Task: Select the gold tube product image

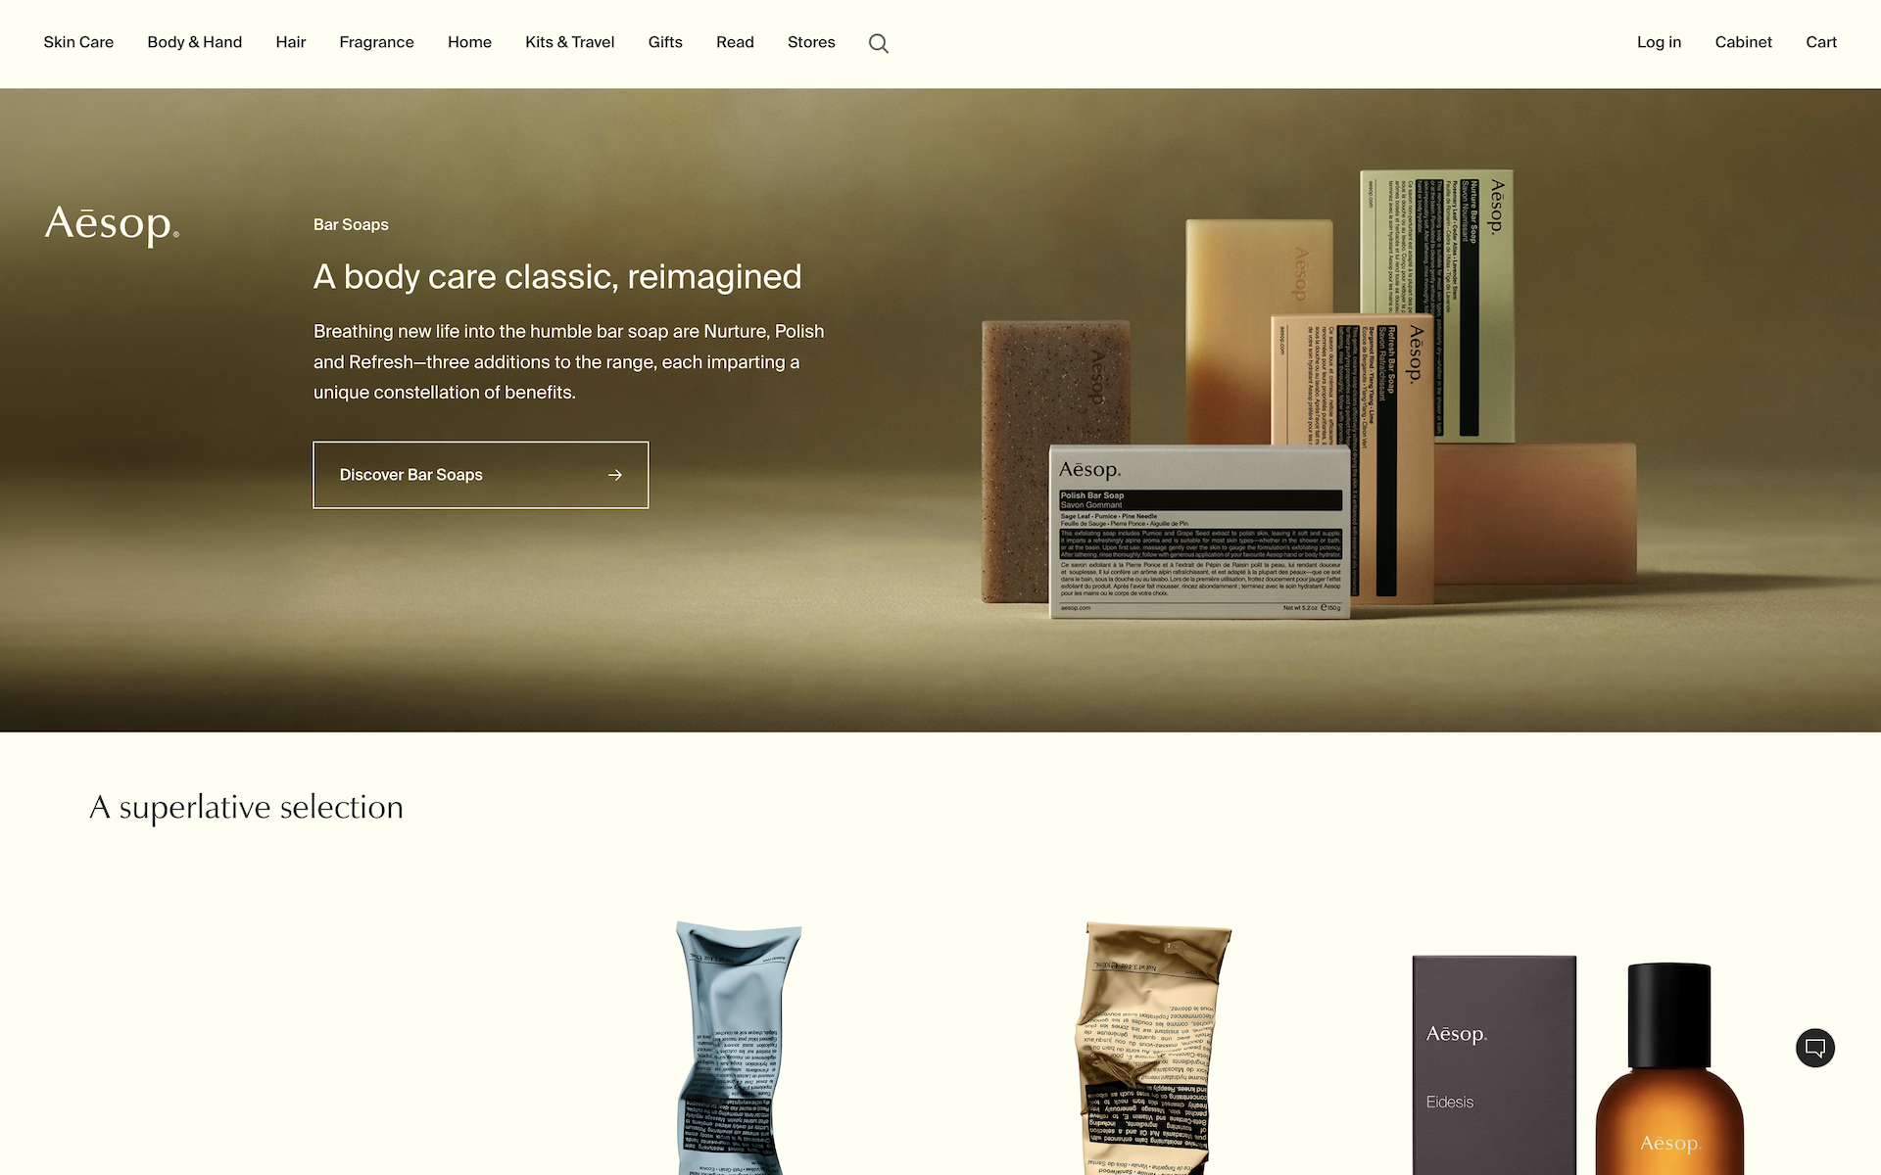Action: (x=1152, y=1048)
